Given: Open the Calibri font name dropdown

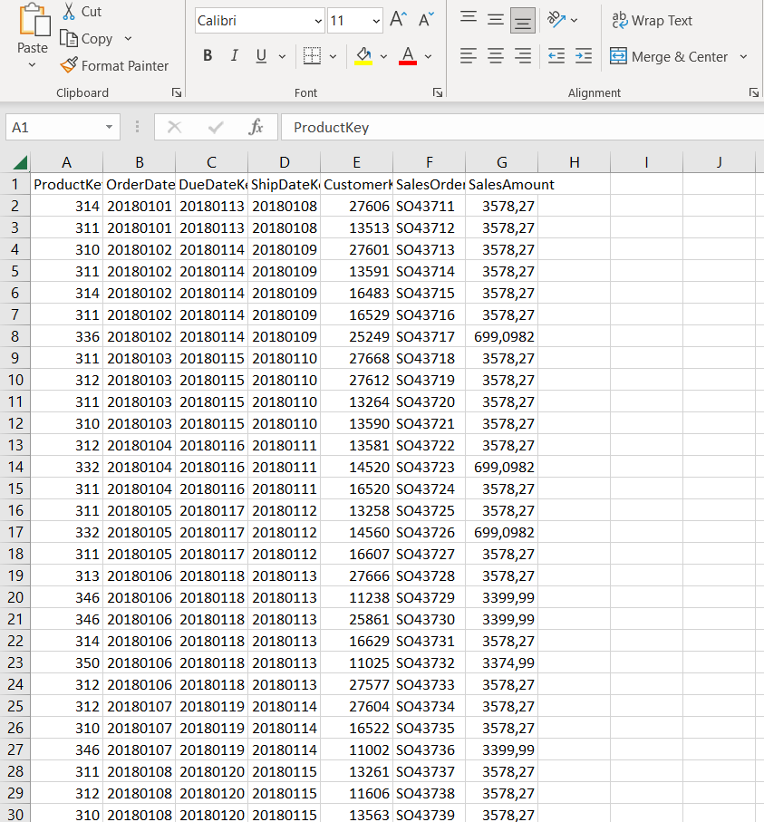Looking at the screenshot, I should click(x=317, y=21).
